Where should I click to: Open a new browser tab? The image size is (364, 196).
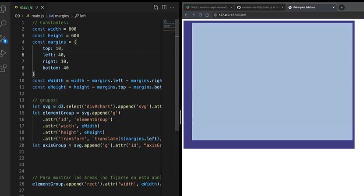coord(342,7)
